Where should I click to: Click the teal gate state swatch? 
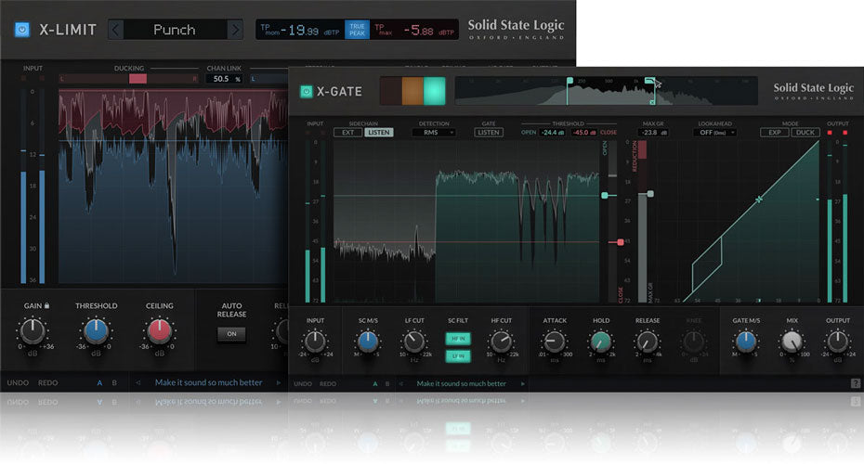point(434,91)
